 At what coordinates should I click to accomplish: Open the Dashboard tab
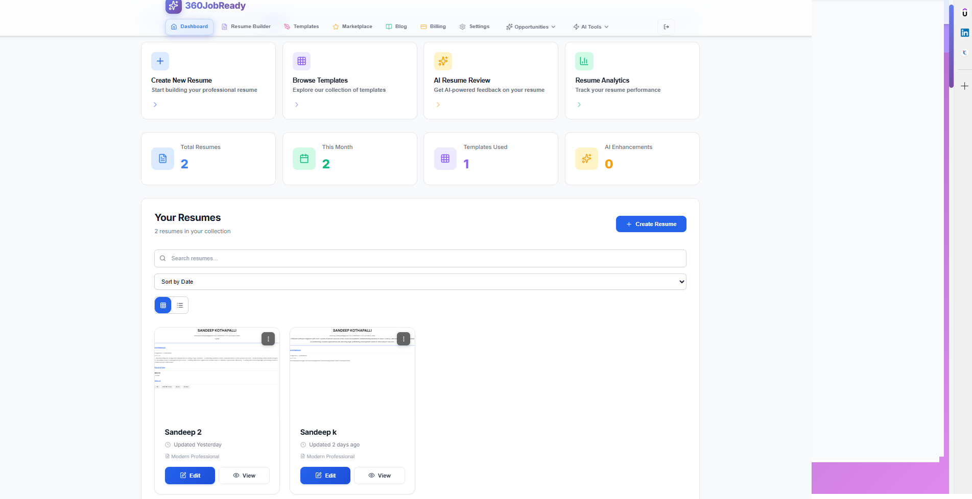(189, 27)
